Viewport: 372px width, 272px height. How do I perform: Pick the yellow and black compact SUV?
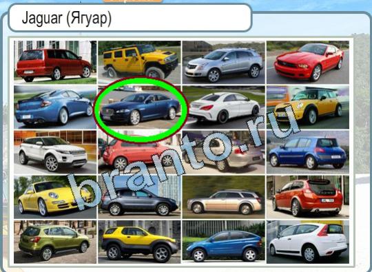tap(139, 242)
